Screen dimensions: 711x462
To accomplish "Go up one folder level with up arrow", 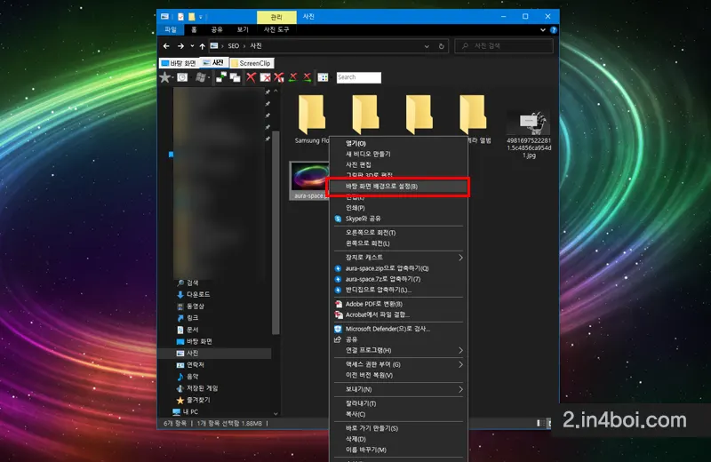I will click(203, 46).
